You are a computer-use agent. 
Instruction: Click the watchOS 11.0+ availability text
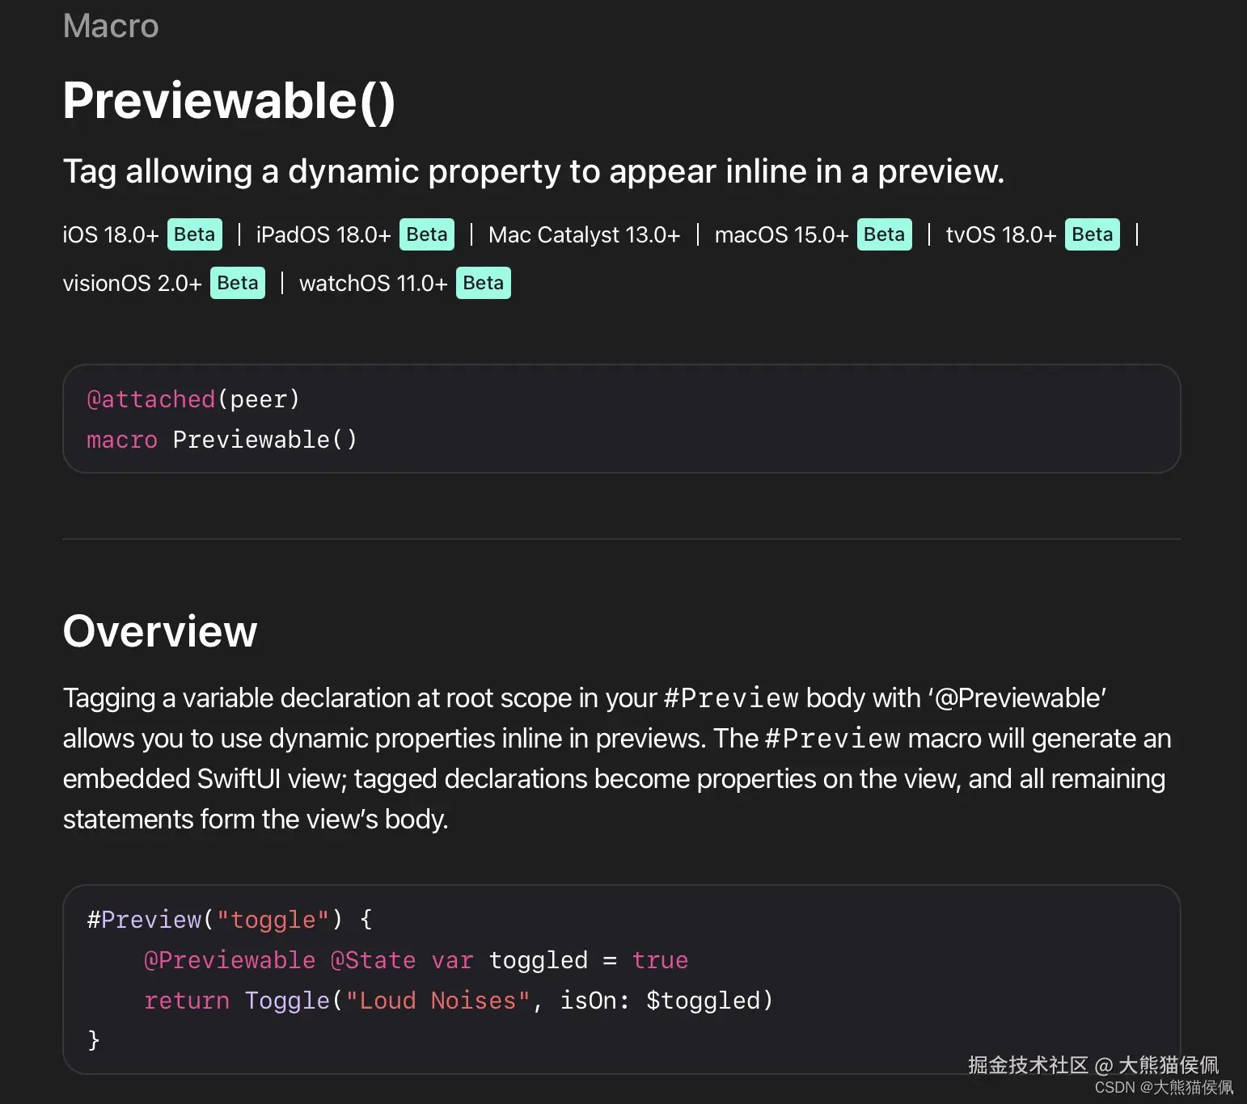(x=373, y=284)
